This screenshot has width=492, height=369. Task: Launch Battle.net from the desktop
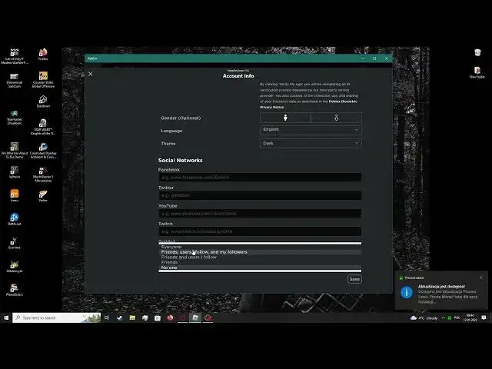[15, 219]
